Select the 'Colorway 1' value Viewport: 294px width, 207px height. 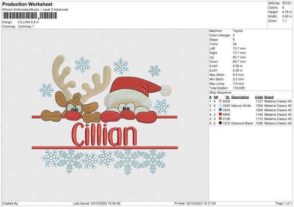pyautogui.click(x=26, y=26)
